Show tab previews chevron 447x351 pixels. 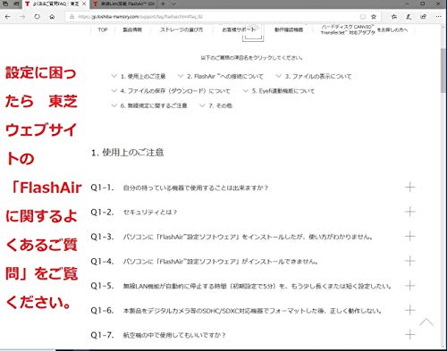click(x=173, y=4)
